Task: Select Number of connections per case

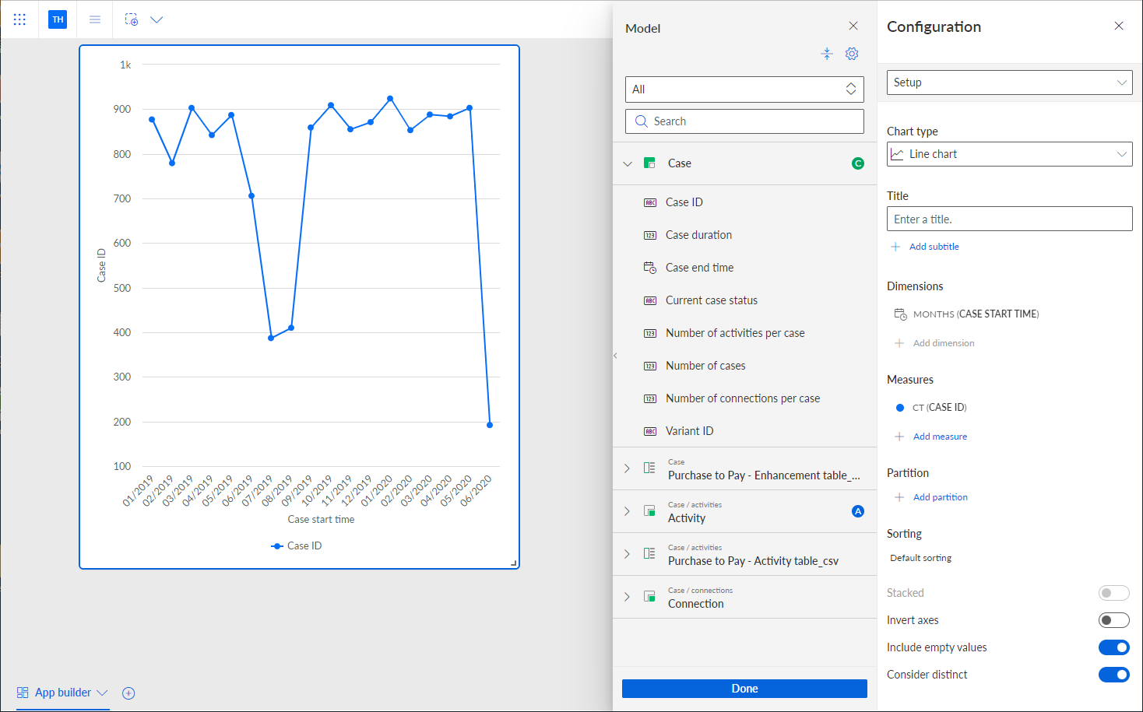Action: tap(743, 398)
